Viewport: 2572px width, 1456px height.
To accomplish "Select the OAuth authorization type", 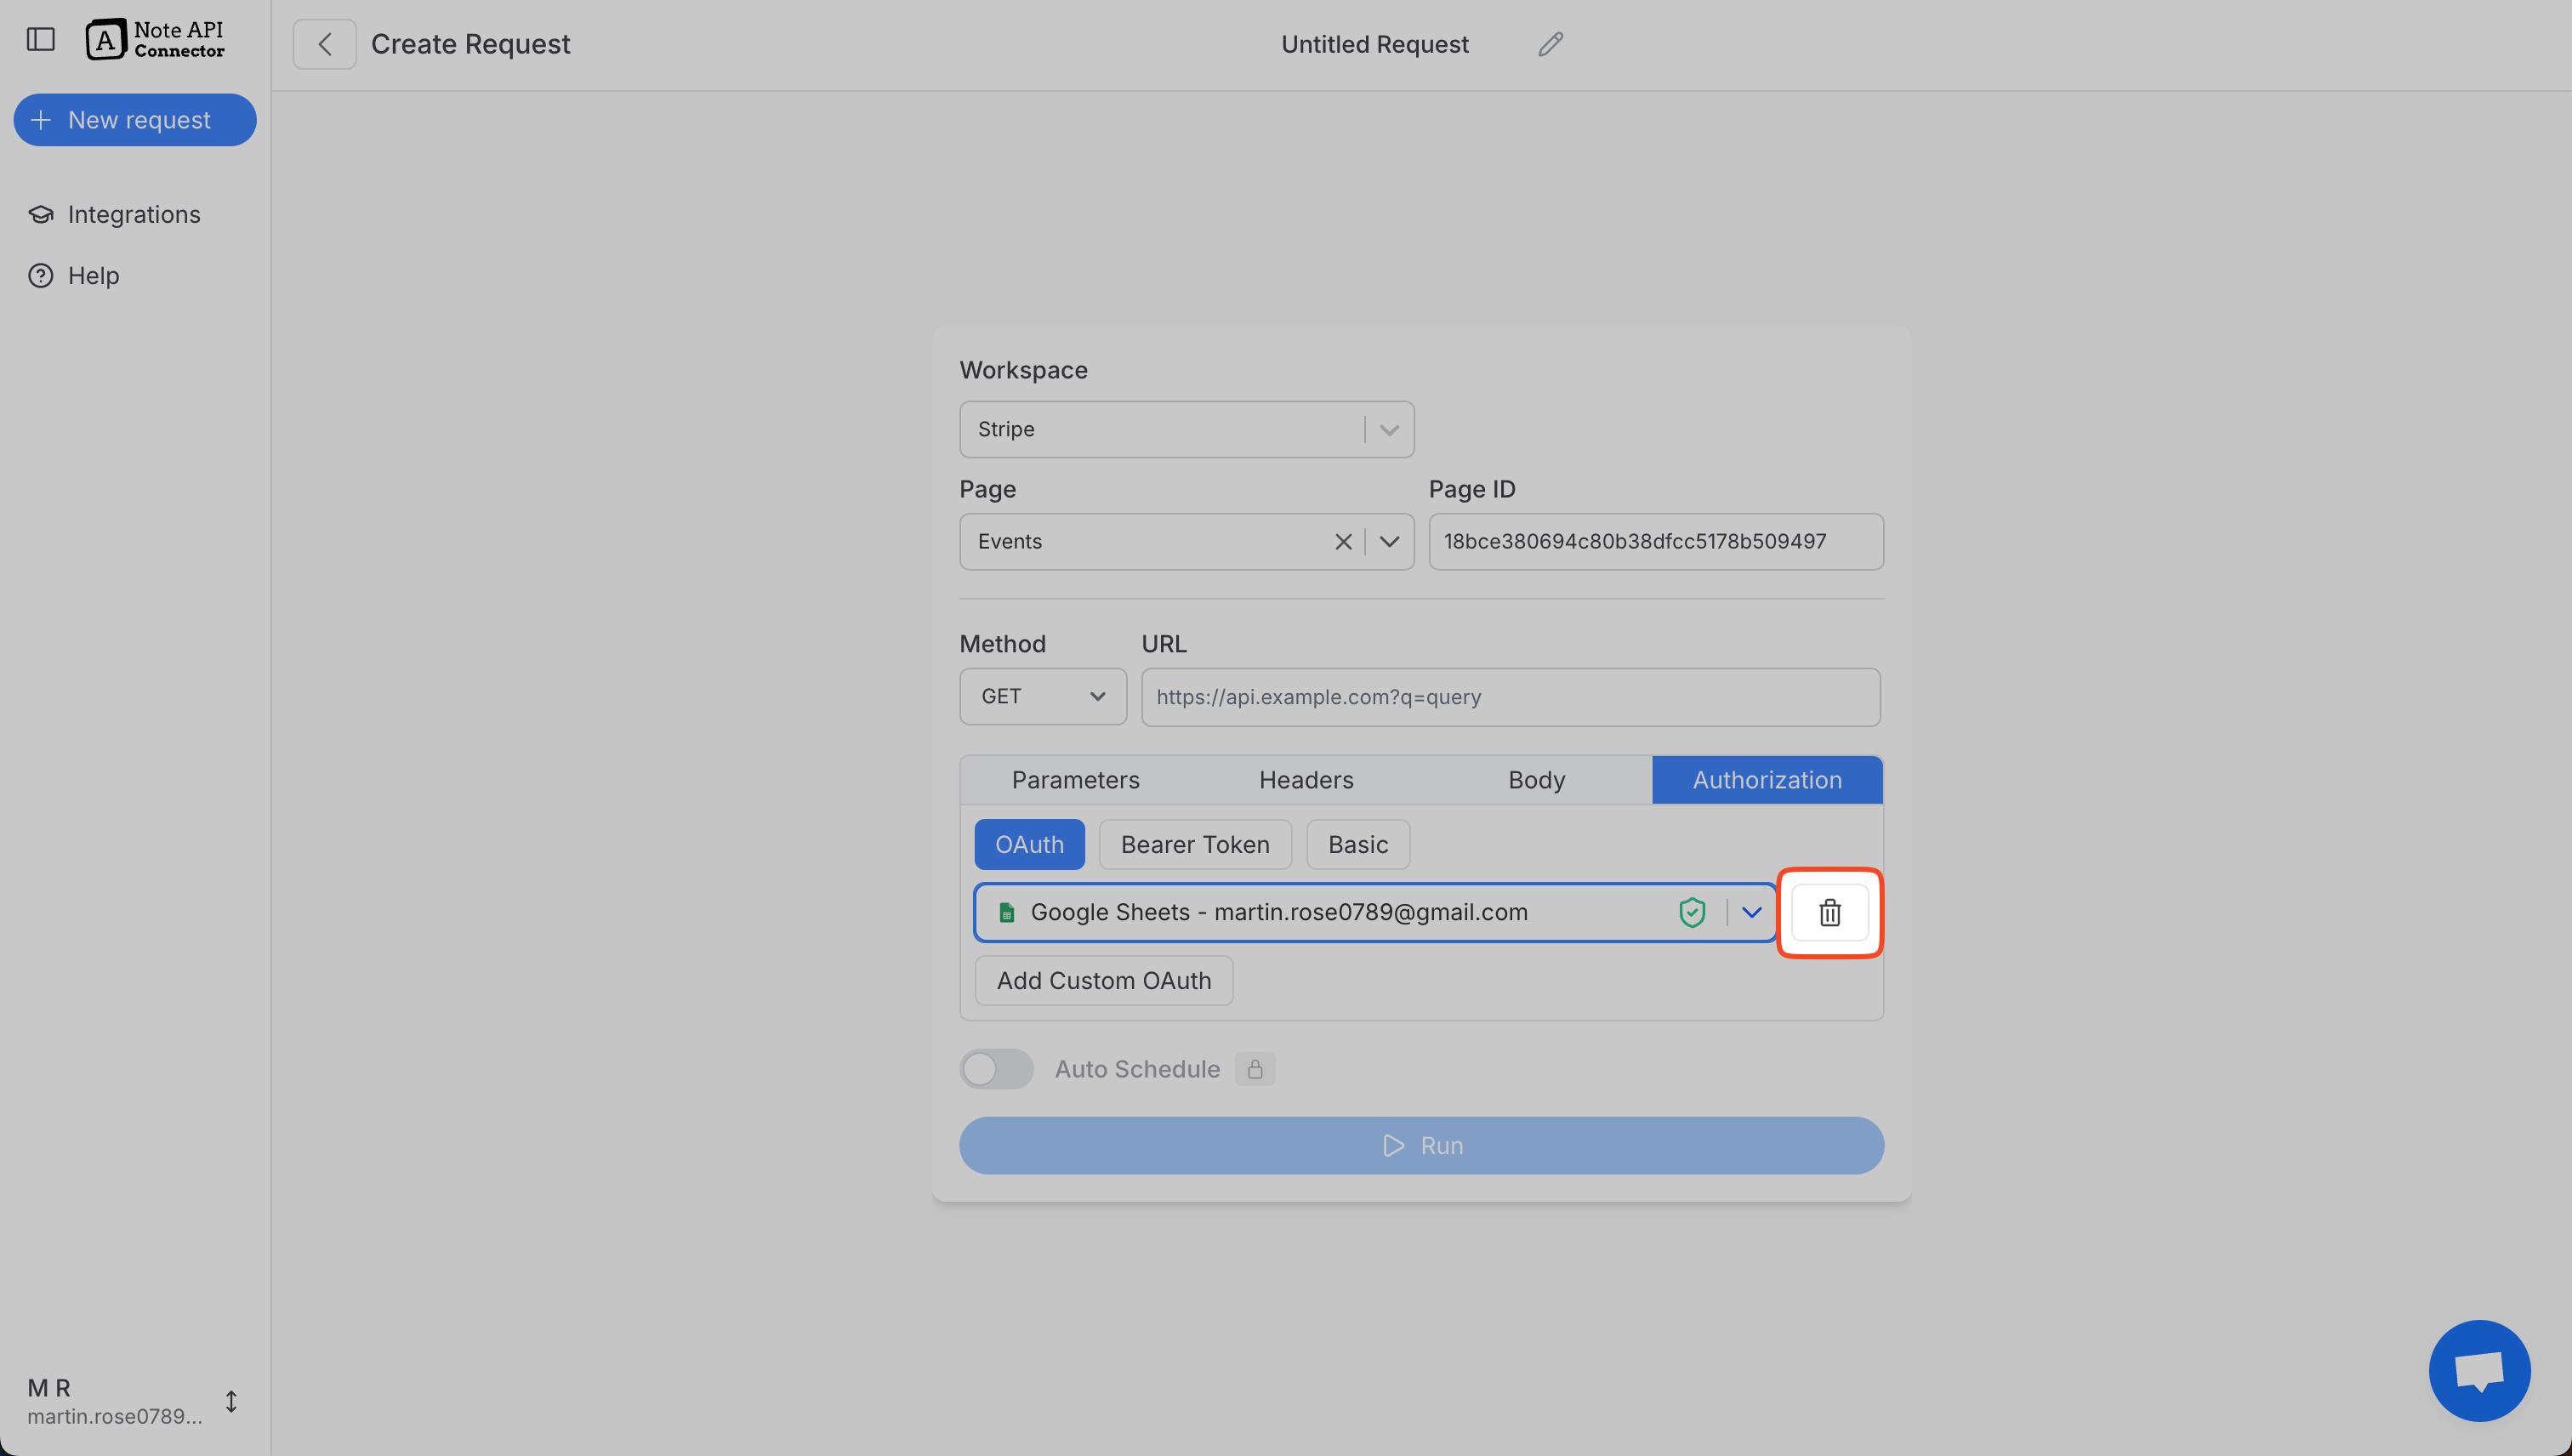I will tap(1029, 843).
